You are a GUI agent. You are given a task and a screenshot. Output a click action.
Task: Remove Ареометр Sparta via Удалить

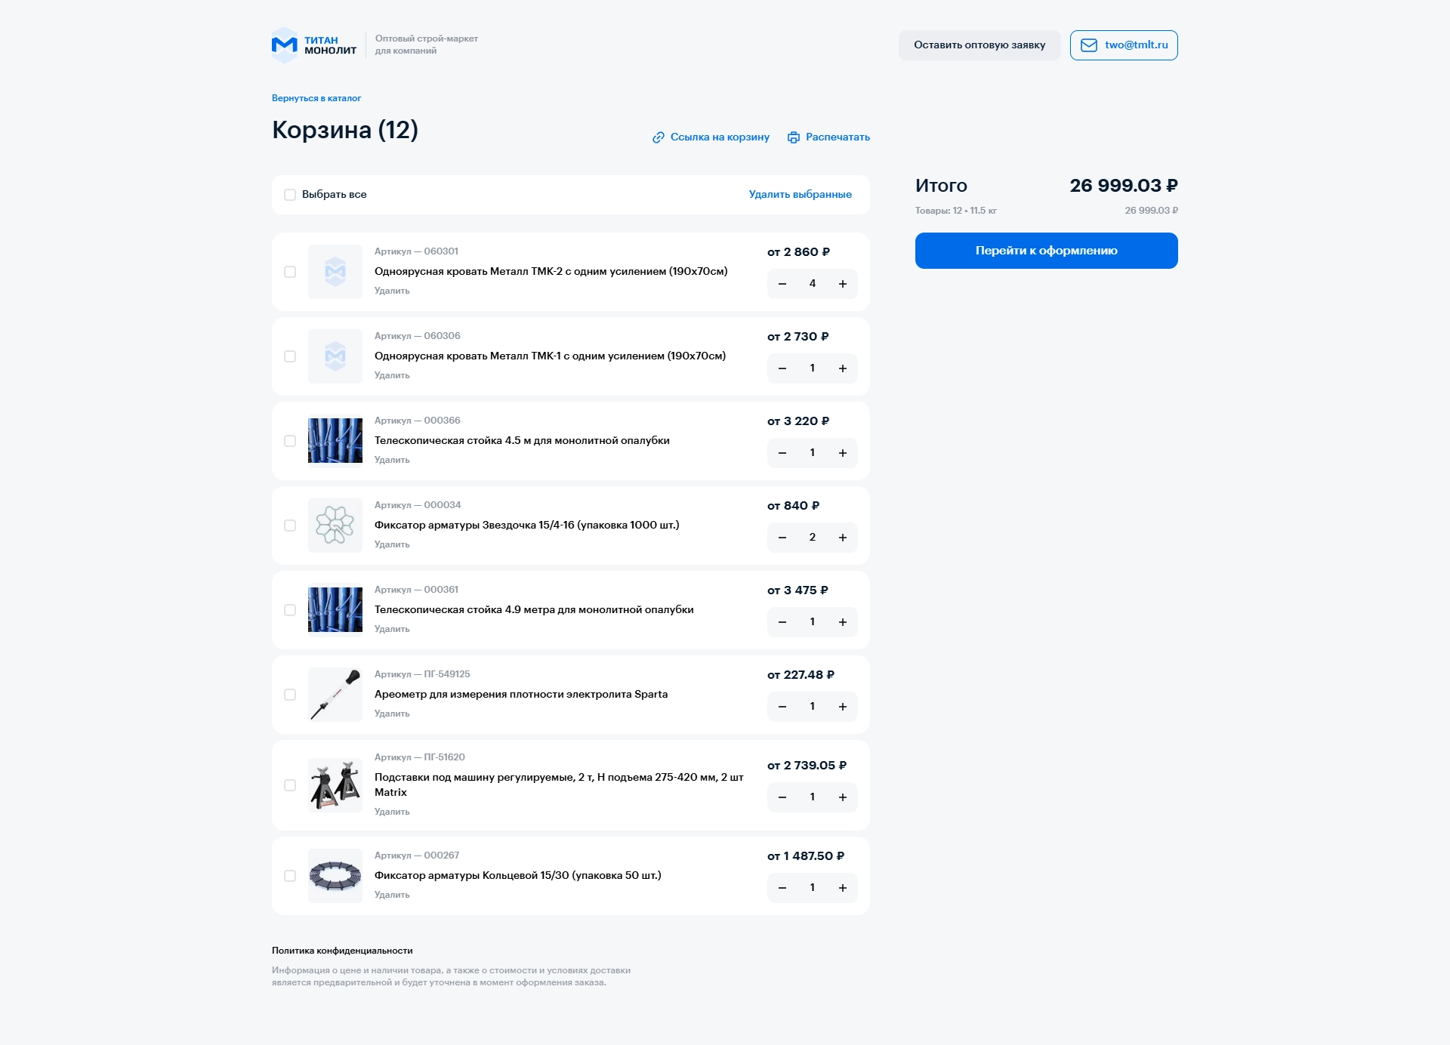392,714
